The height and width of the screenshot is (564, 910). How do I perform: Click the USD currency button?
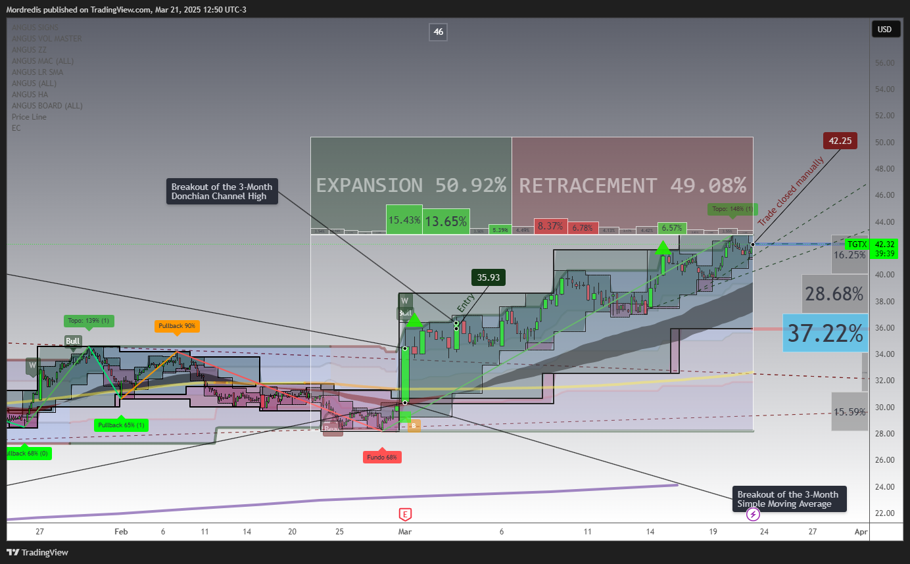885,29
